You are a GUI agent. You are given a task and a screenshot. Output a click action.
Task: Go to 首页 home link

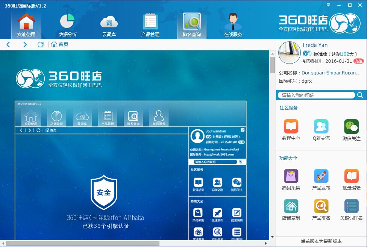(60, 44)
